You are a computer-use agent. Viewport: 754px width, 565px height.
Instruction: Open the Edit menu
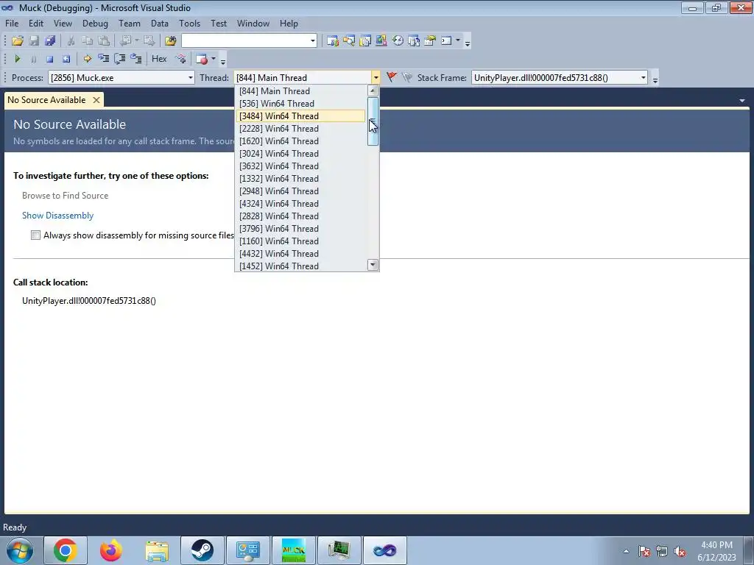[36, 24]
